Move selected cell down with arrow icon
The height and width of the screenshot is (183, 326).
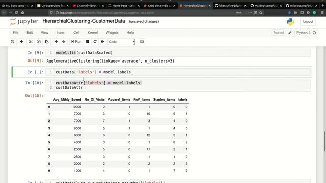pos(64,42)
